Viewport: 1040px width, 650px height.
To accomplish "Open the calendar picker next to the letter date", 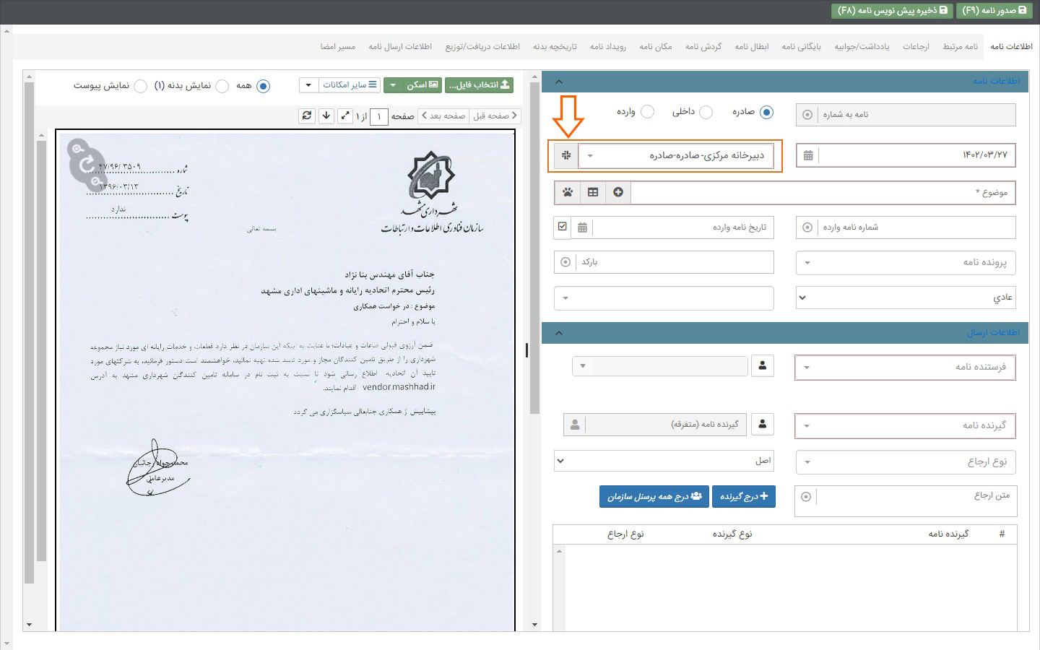I will (x=810, y=155).
